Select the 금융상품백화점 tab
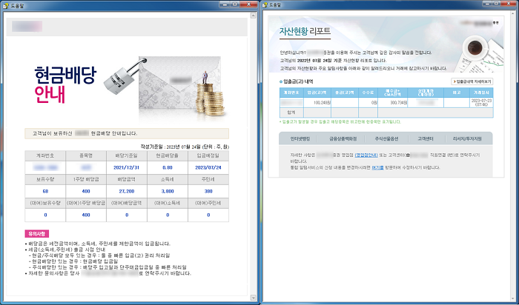 pyautogui.click(x=343, y=139)
